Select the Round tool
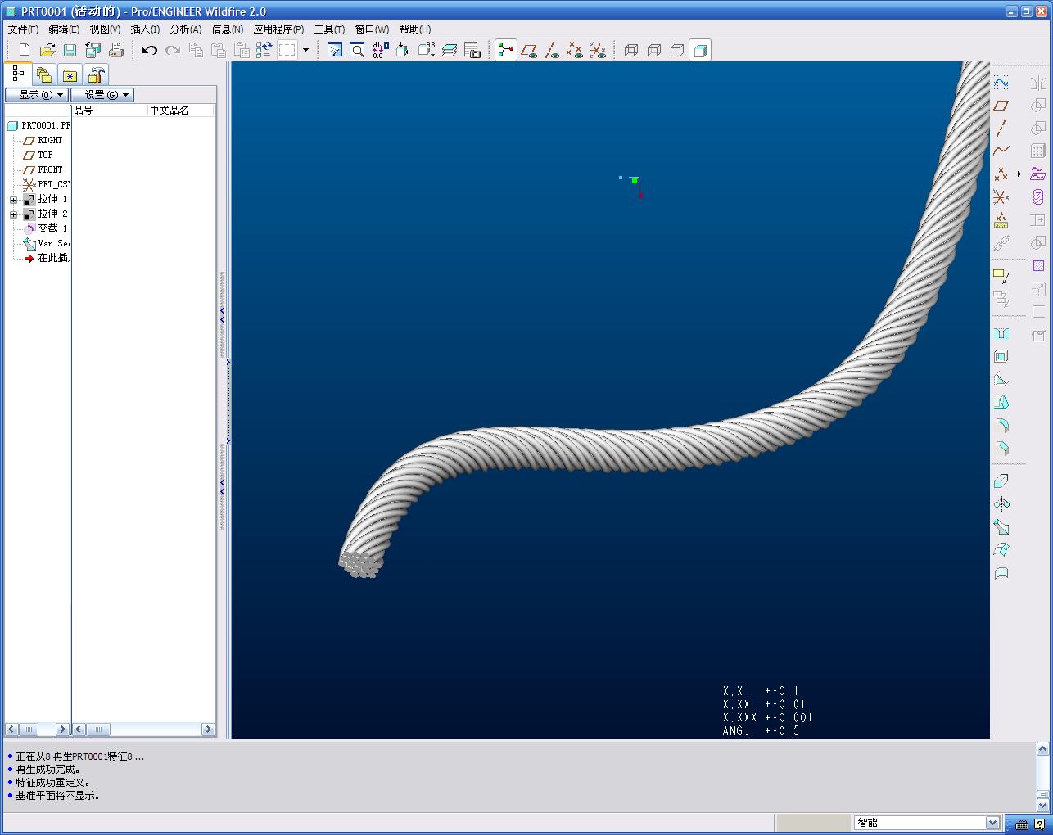The image size is (1053, 835). pyautogui.click(x=1001, y=426)
